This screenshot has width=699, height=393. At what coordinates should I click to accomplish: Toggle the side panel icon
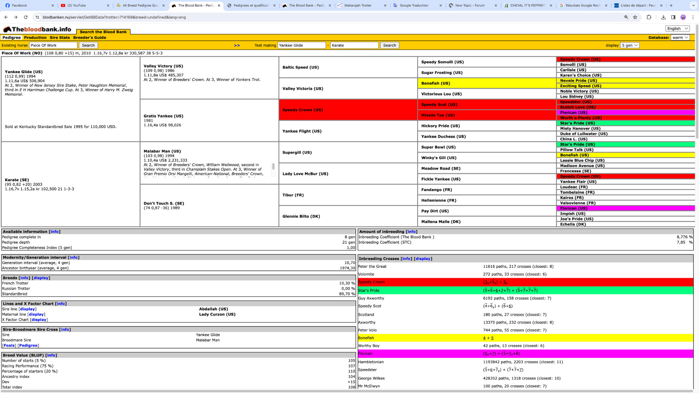pos(673,17)
